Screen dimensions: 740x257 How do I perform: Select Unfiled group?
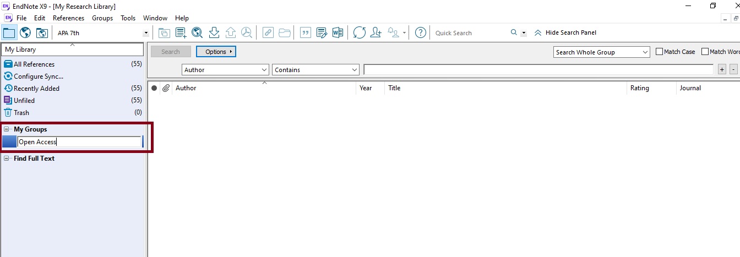(x=73, y=101)
